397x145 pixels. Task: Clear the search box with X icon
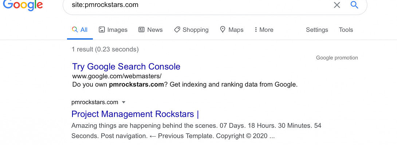pos(337,5)
